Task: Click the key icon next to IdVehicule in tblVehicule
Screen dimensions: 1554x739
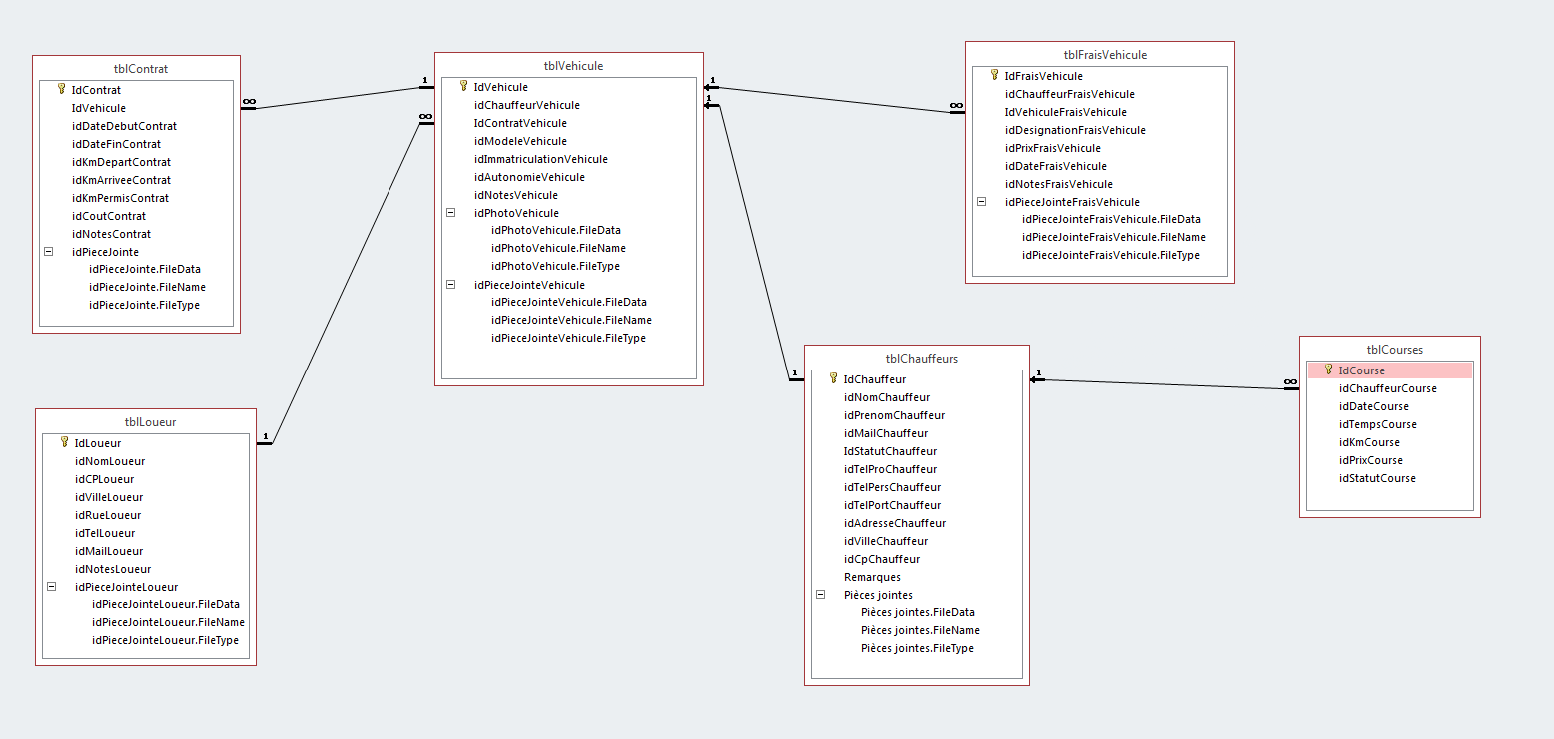Action: pos(464,86)
